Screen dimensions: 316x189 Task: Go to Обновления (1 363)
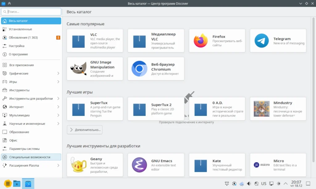tap(31, 38)
